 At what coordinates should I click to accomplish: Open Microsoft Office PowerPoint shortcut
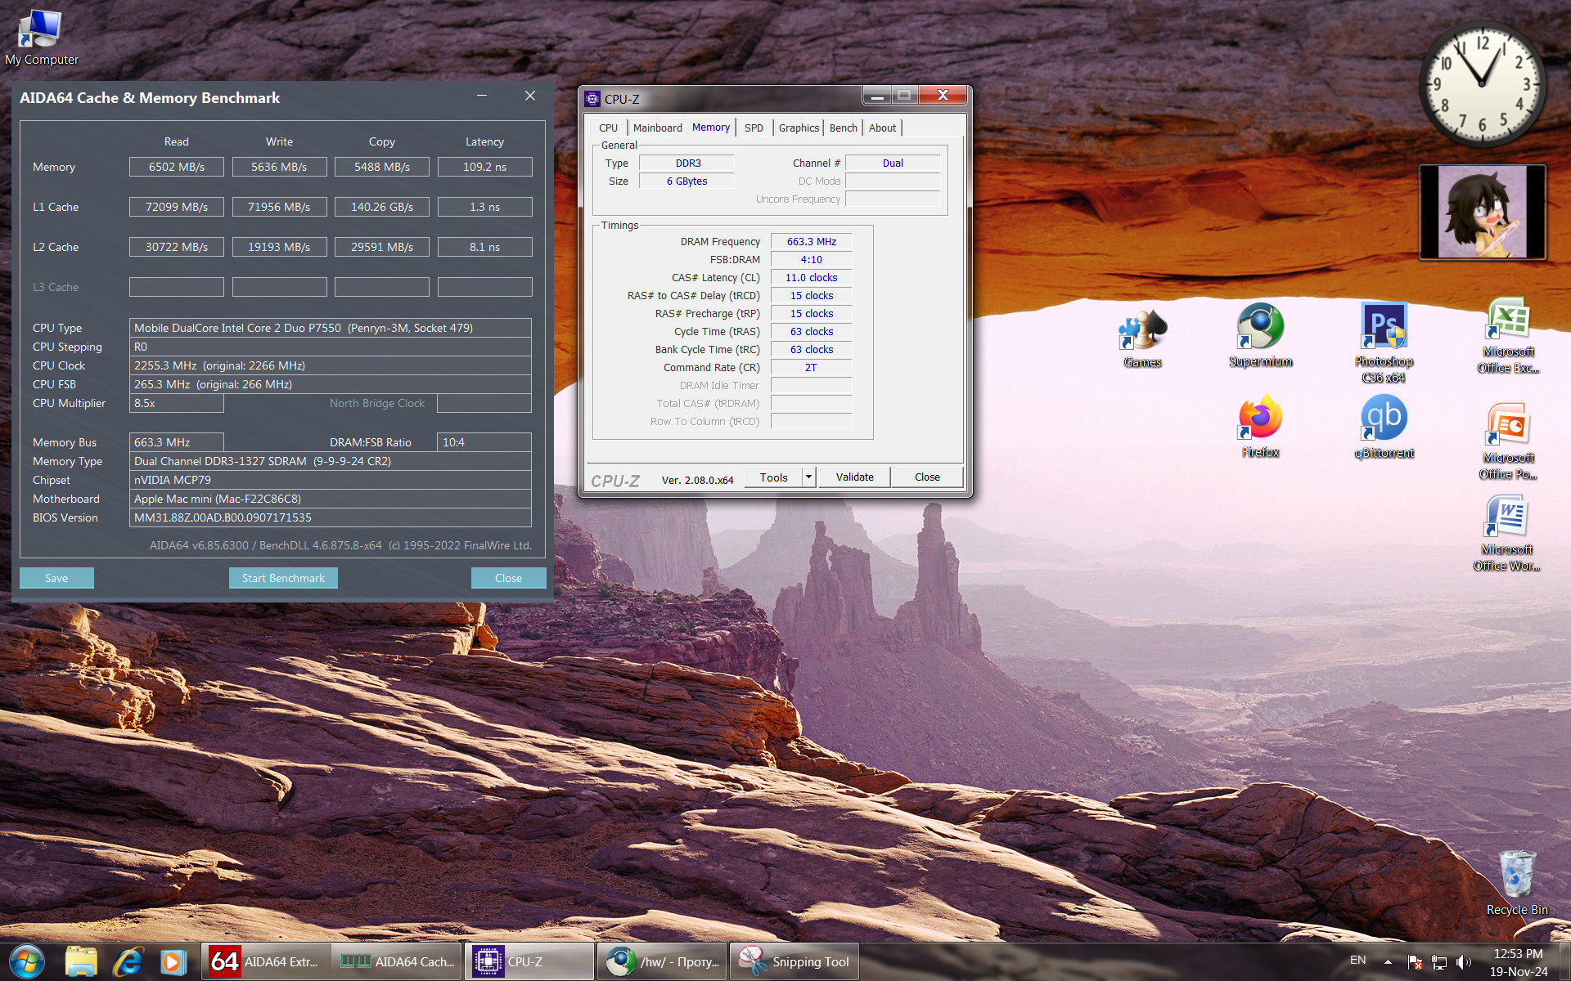pyautogui.click(x=1508, y=425)
